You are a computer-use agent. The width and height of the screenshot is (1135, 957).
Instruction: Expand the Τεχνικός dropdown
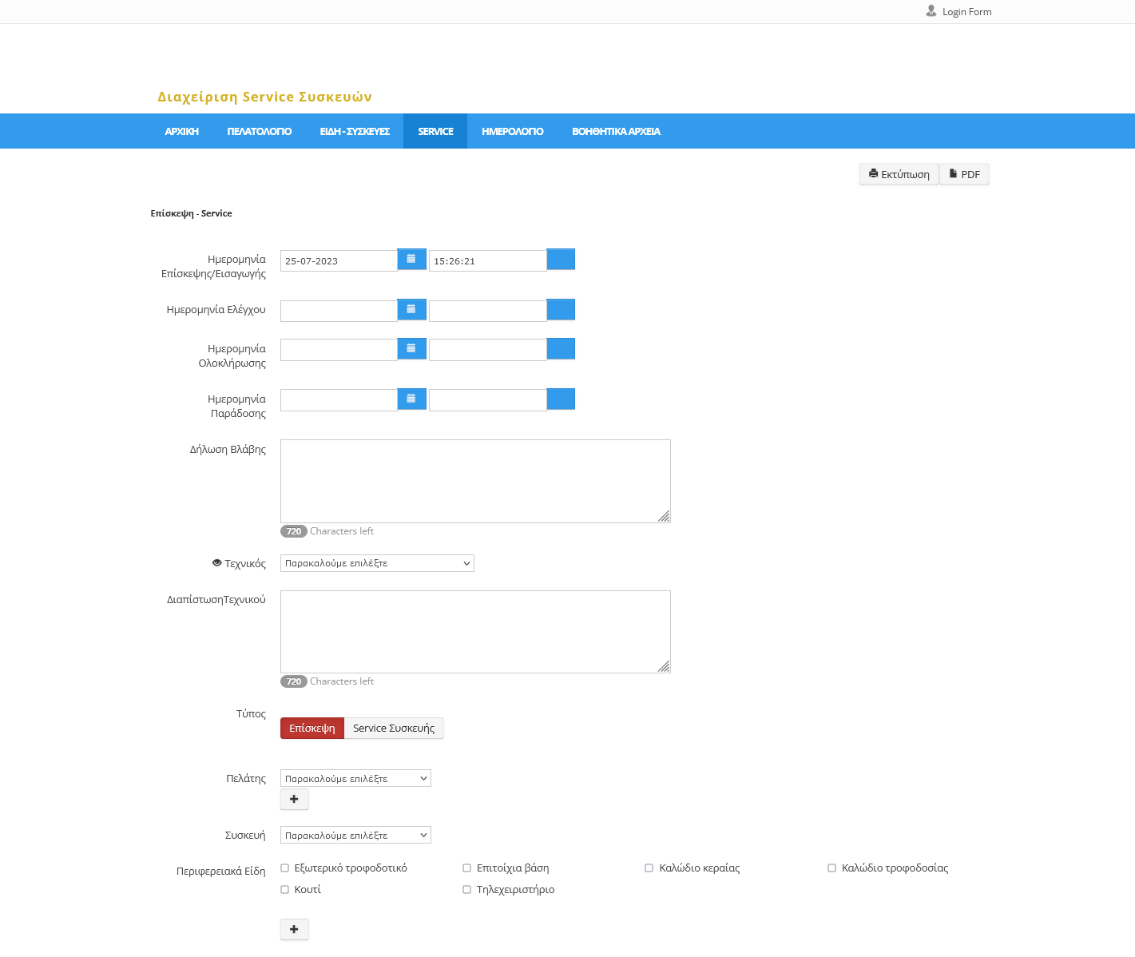coord(377,563)
